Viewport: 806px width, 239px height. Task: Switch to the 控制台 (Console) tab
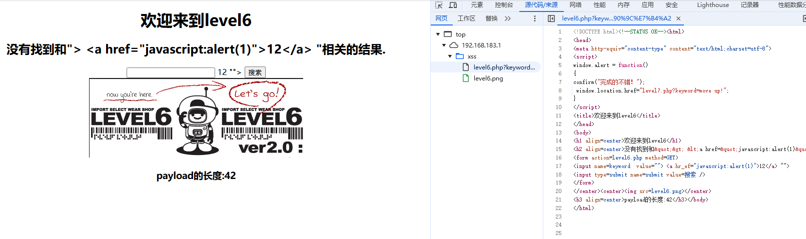point(504,5)
